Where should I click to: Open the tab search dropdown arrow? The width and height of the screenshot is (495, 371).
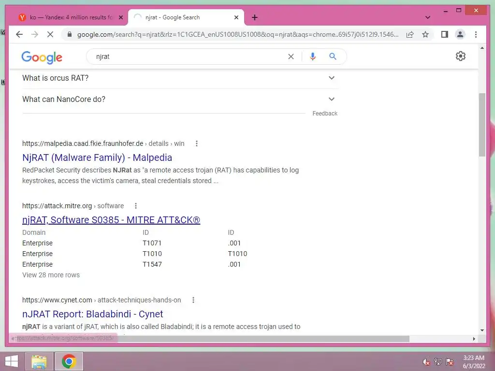(428, 17)
